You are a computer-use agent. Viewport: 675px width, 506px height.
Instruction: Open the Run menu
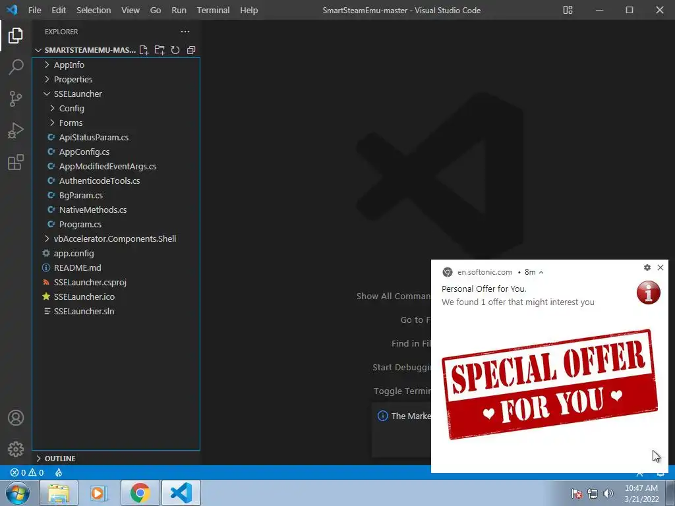tap(179, 10)
